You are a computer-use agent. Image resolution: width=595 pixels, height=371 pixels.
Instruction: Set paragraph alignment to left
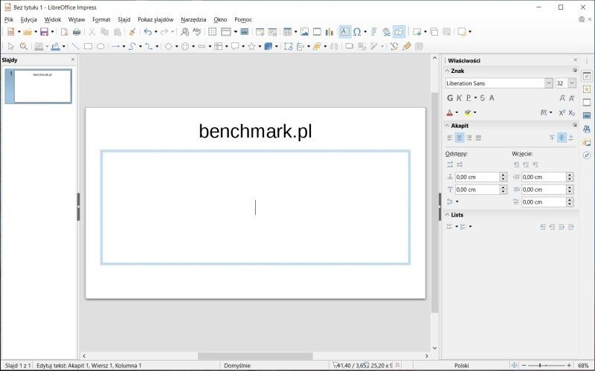[450, 138]
